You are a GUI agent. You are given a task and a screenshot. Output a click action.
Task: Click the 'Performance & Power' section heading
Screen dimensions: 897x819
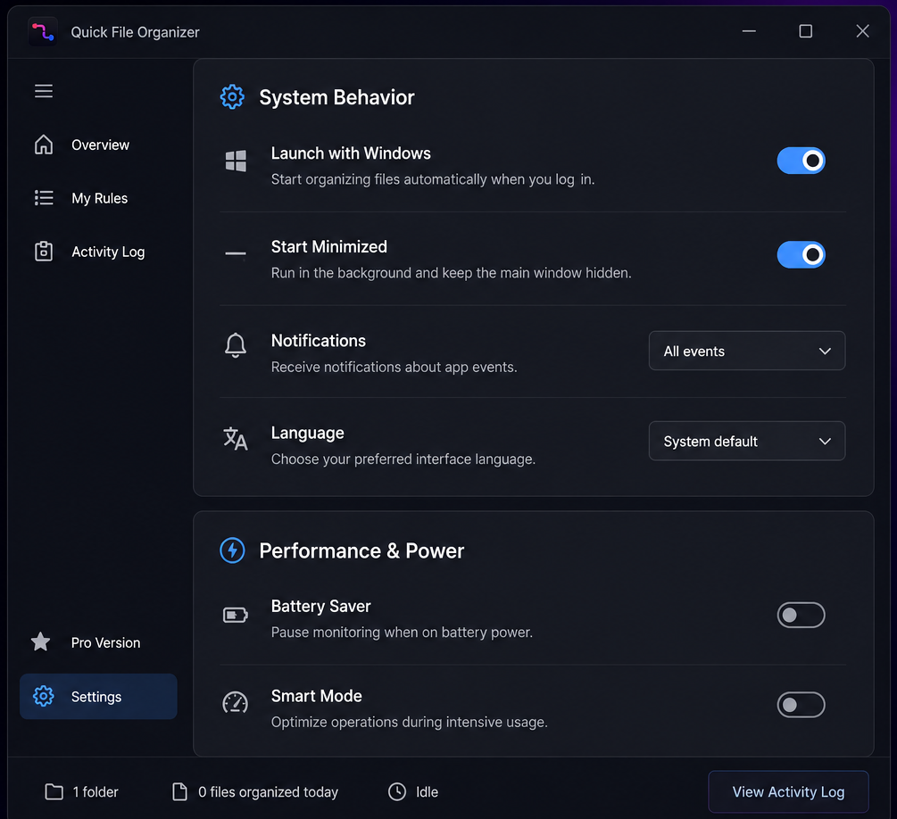point(361,550)
